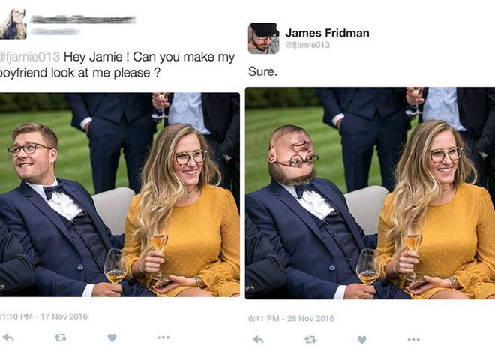495x360 pixels.
Task: Retweet James Fridman's 'Sure.' tweet
Action: coord(310,340)
